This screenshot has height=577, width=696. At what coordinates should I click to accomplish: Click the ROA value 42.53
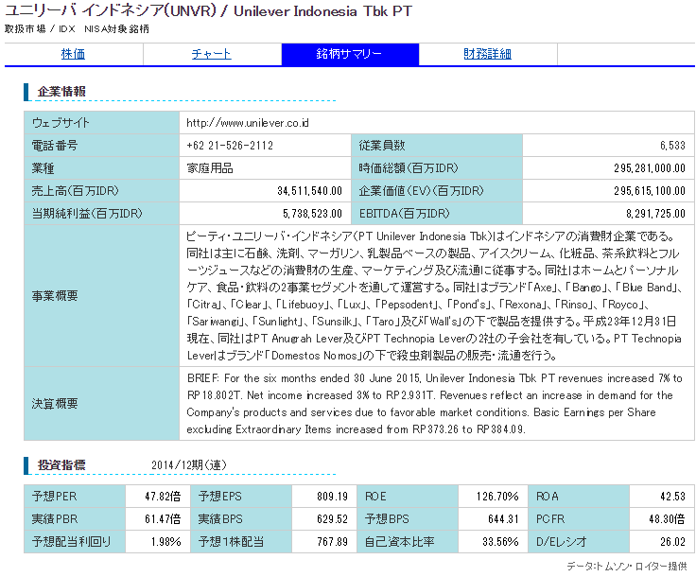(672, 497)
